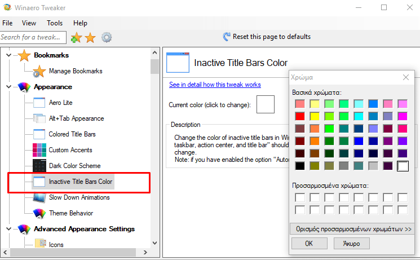
Task: Collapse the Advanced Appearance Settings node
Action: [8, 229]
